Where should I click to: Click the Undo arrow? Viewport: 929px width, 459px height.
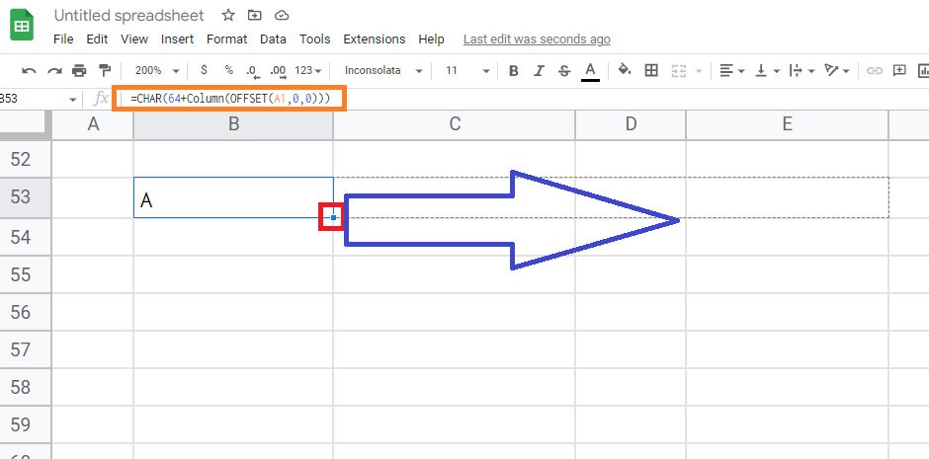(x=29, y=71)
